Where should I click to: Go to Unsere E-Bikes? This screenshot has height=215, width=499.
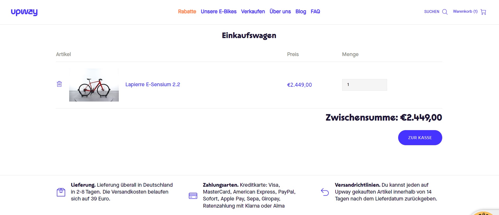tap(219, 12)
